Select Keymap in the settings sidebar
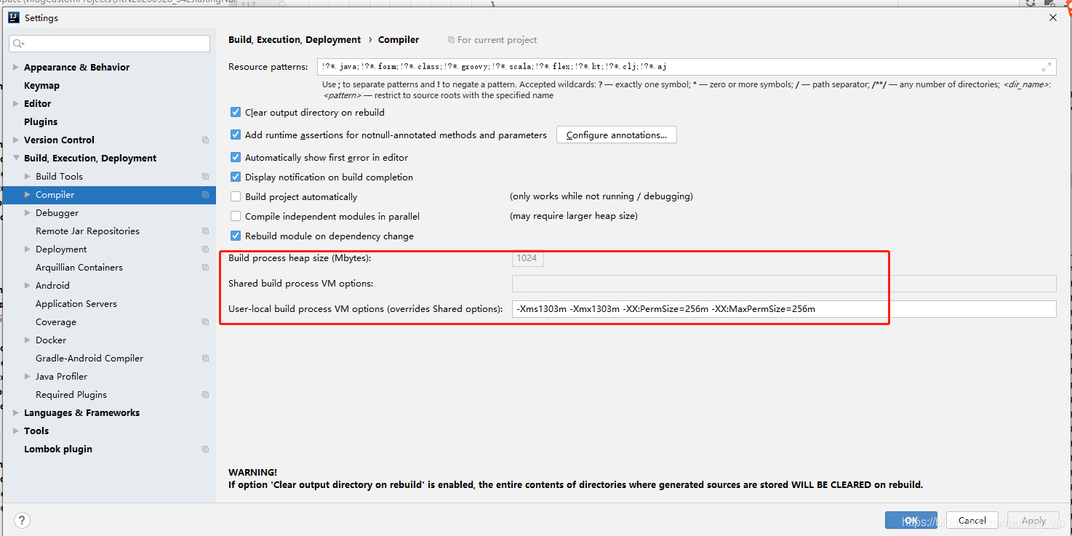Image resolution: width=1072 pixels, height=536 pixels. [40, 85]
